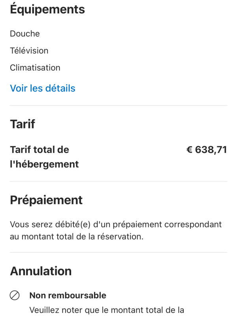This screenshot has height=316, width=237.
Task: Tap the Annulation section heading
Action: coord(41,271)
